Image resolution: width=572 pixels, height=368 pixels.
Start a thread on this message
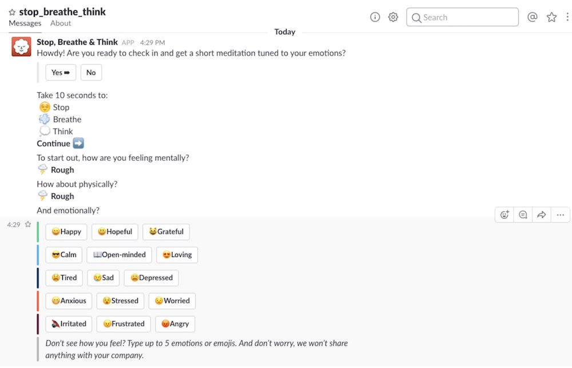coord(523,215)
